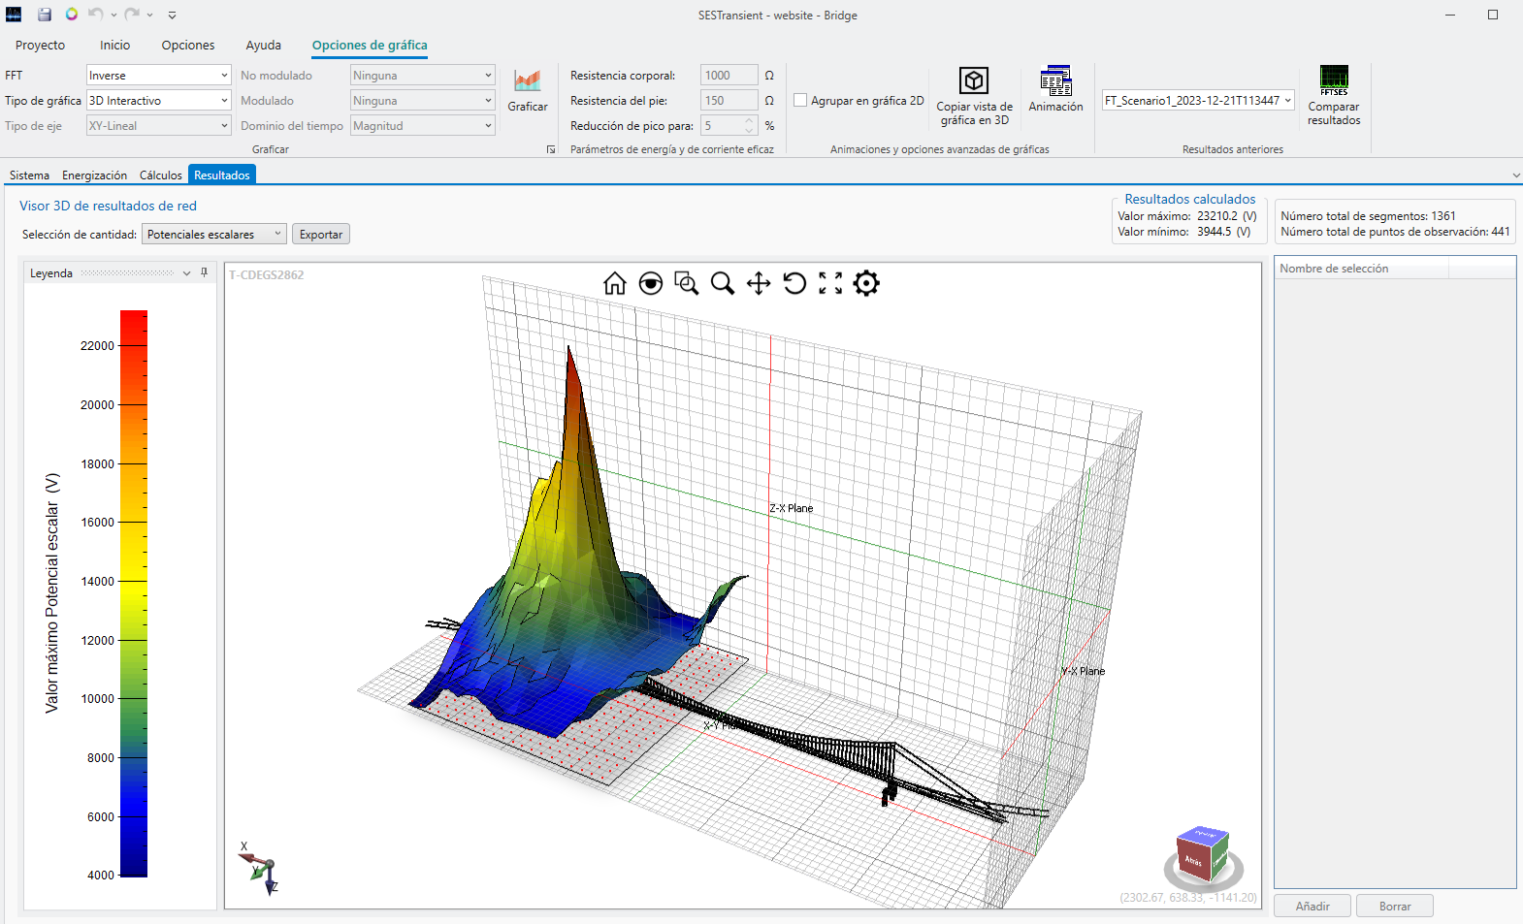Click Número total de segmentos: 1361 text

[1368, 216]
